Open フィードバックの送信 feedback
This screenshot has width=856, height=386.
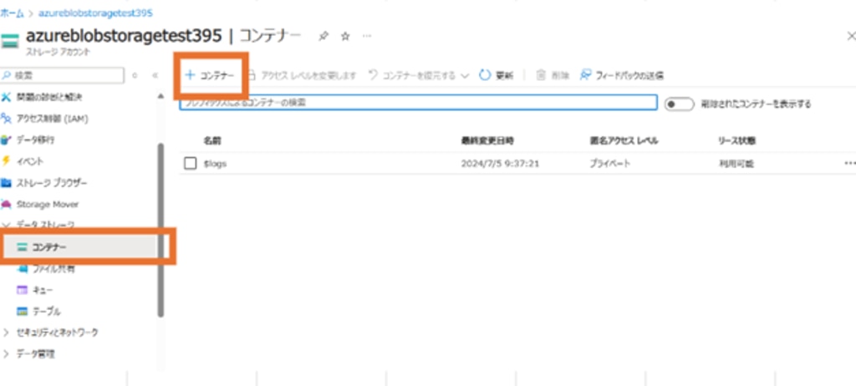[621, 75]
